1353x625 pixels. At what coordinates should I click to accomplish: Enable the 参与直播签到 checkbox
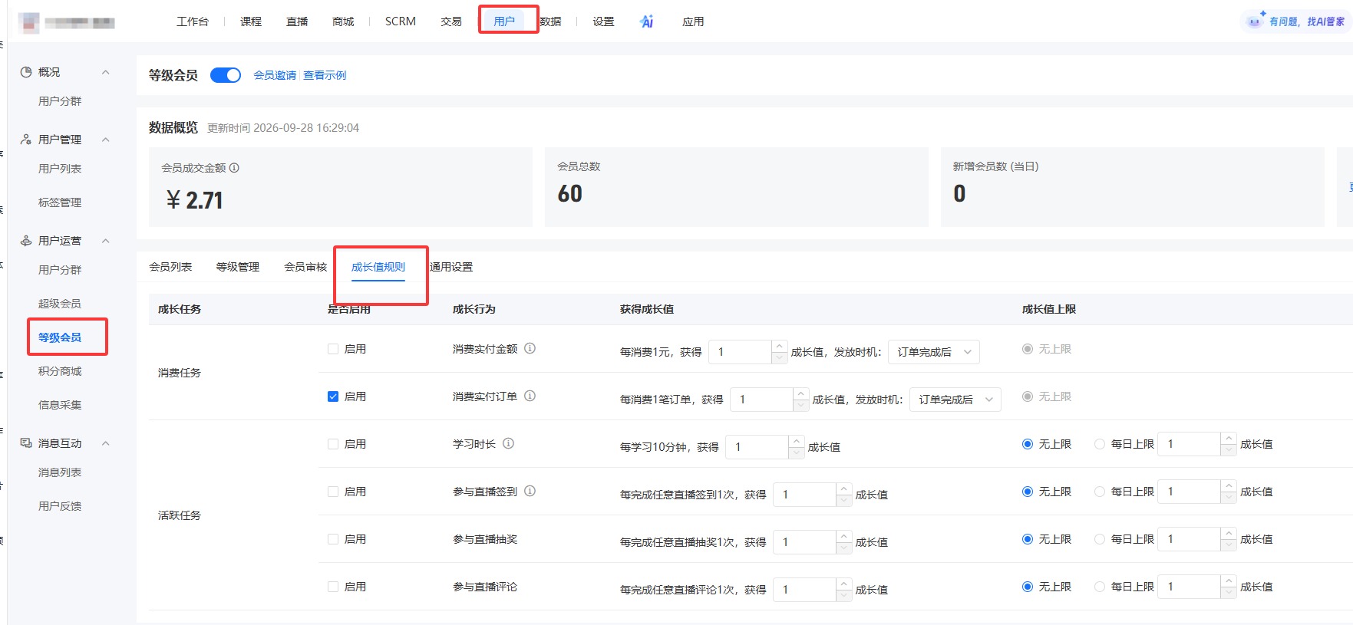point(333,492)
